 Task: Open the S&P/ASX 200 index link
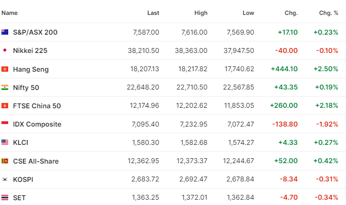[35, 32]
